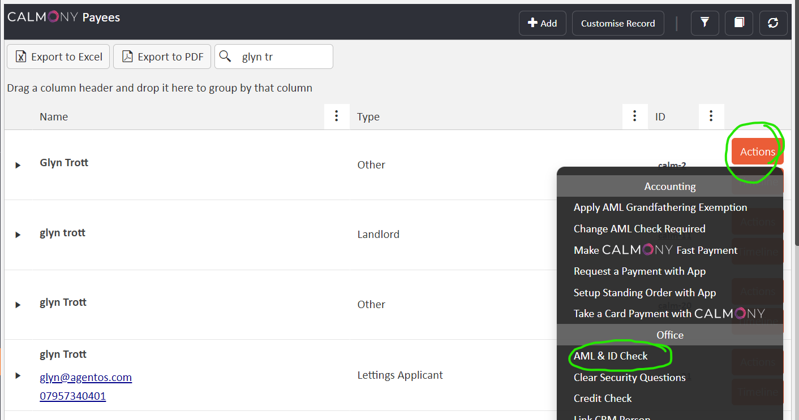
Task: Choose Request a Payment with App
Action: point(639,271)
